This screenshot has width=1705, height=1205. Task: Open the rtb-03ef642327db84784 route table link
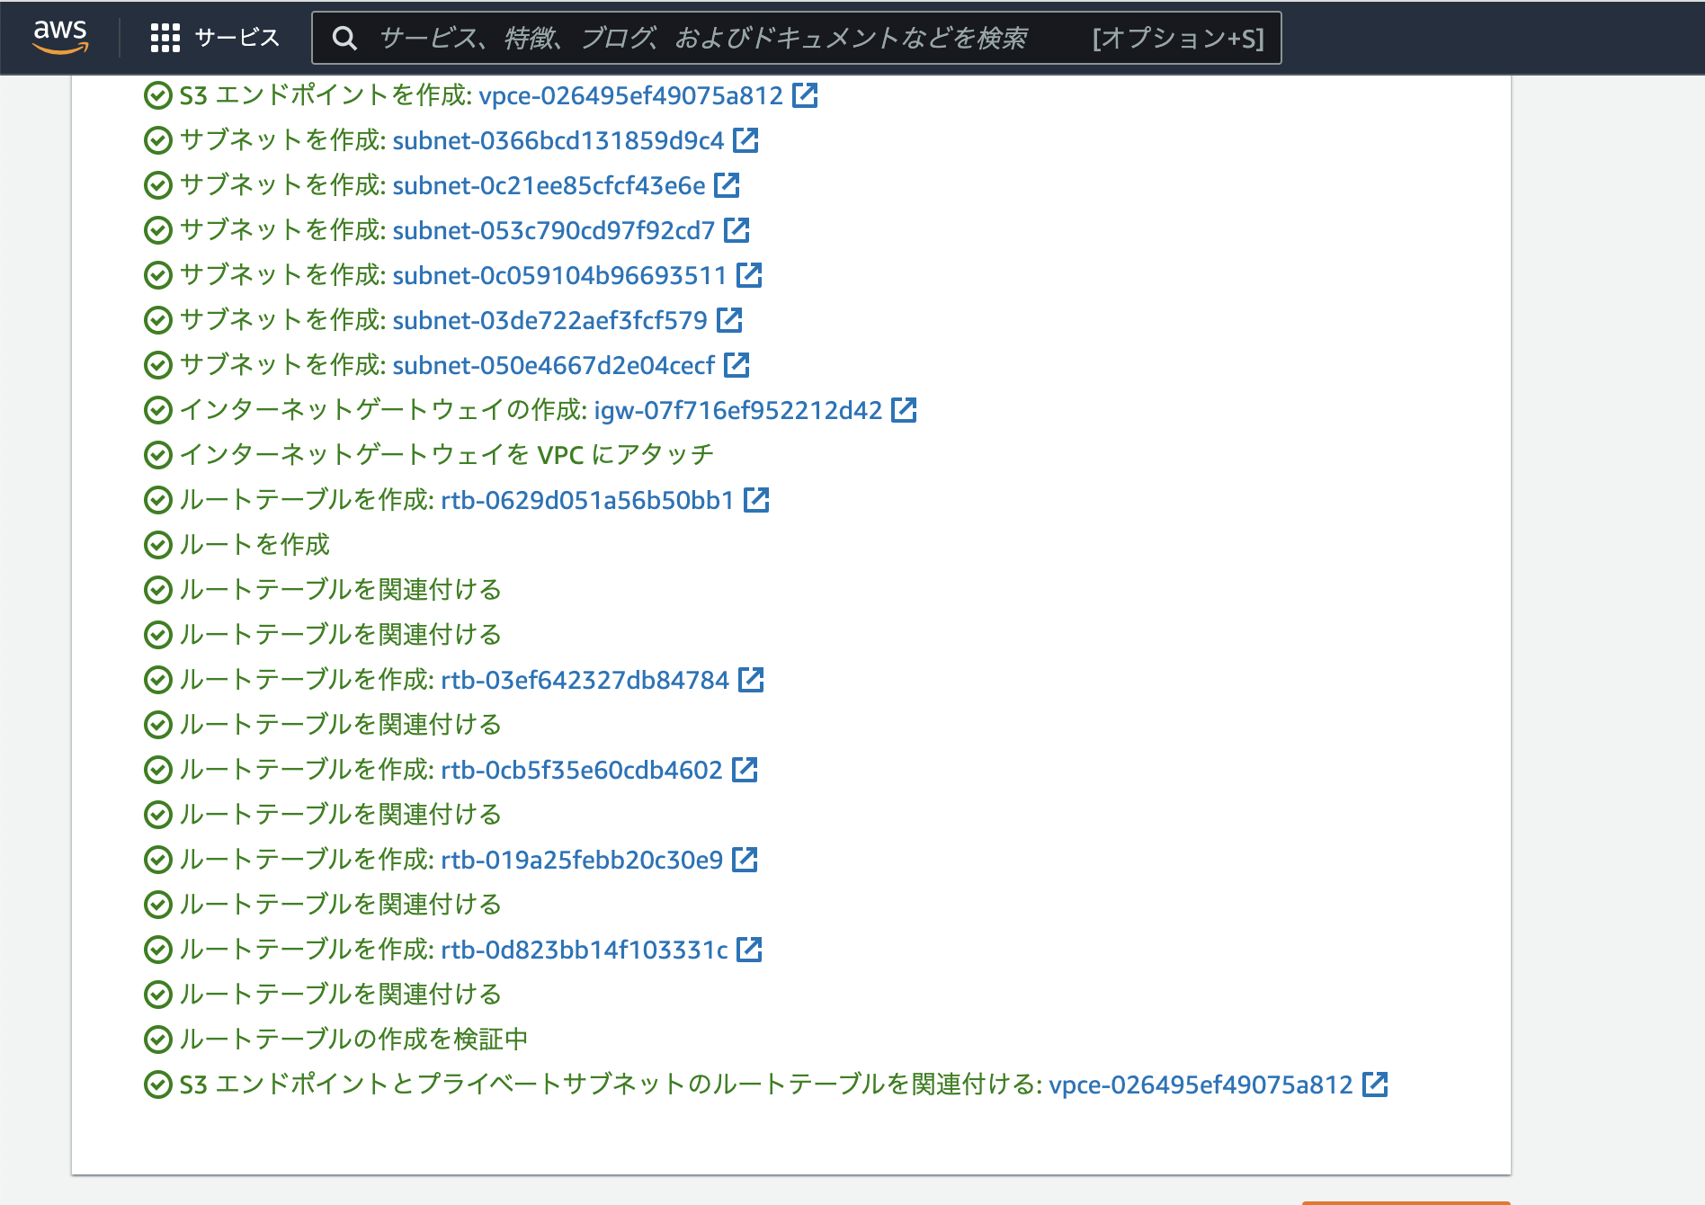[x=584, y=680]
